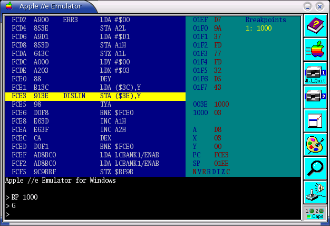
Task: Select line FCF2 LDA LCBANK1/ENAB
Action: [x=95, y=163]
